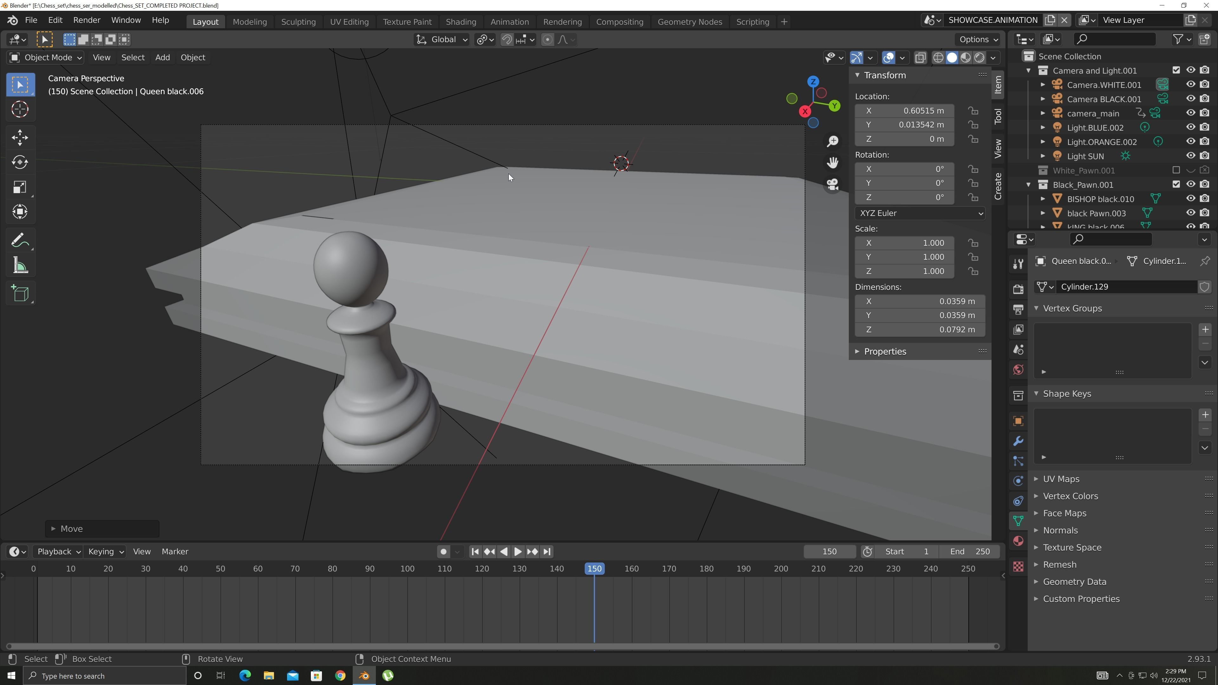1218x685 pixels.
Task: Toggle X-ray display in viewport header
Action: pos(920,58)
